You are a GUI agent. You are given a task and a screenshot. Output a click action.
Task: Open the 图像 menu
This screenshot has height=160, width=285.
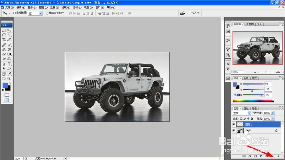tap(32, 7)
